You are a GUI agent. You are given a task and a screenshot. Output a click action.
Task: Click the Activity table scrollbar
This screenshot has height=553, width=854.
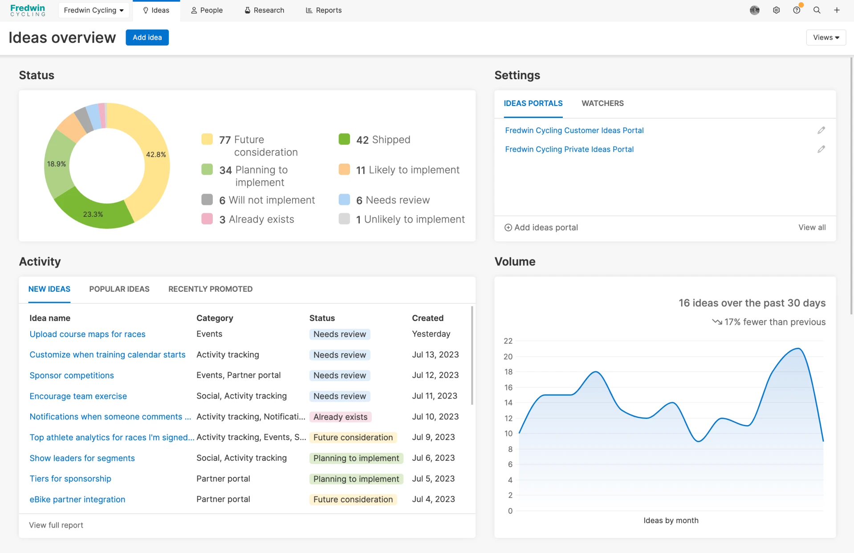pyautogui.click(x=472, y=355)
